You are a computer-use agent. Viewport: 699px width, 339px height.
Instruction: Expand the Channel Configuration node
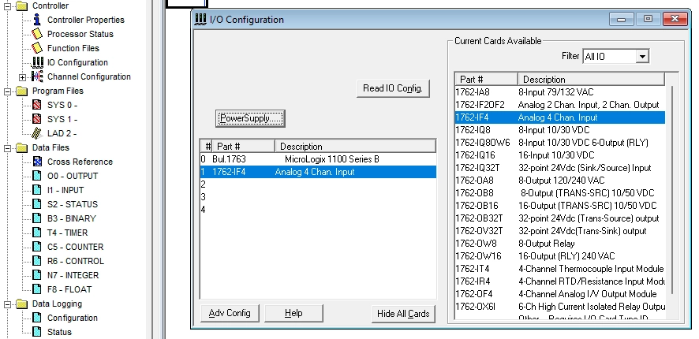tap(22, 77)
